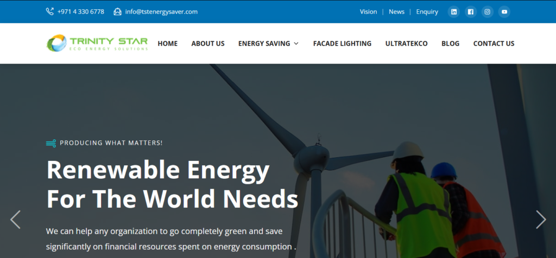Screen dimensions: 556x258
Task: Open the Contact Us page
Action: point(494,43)
